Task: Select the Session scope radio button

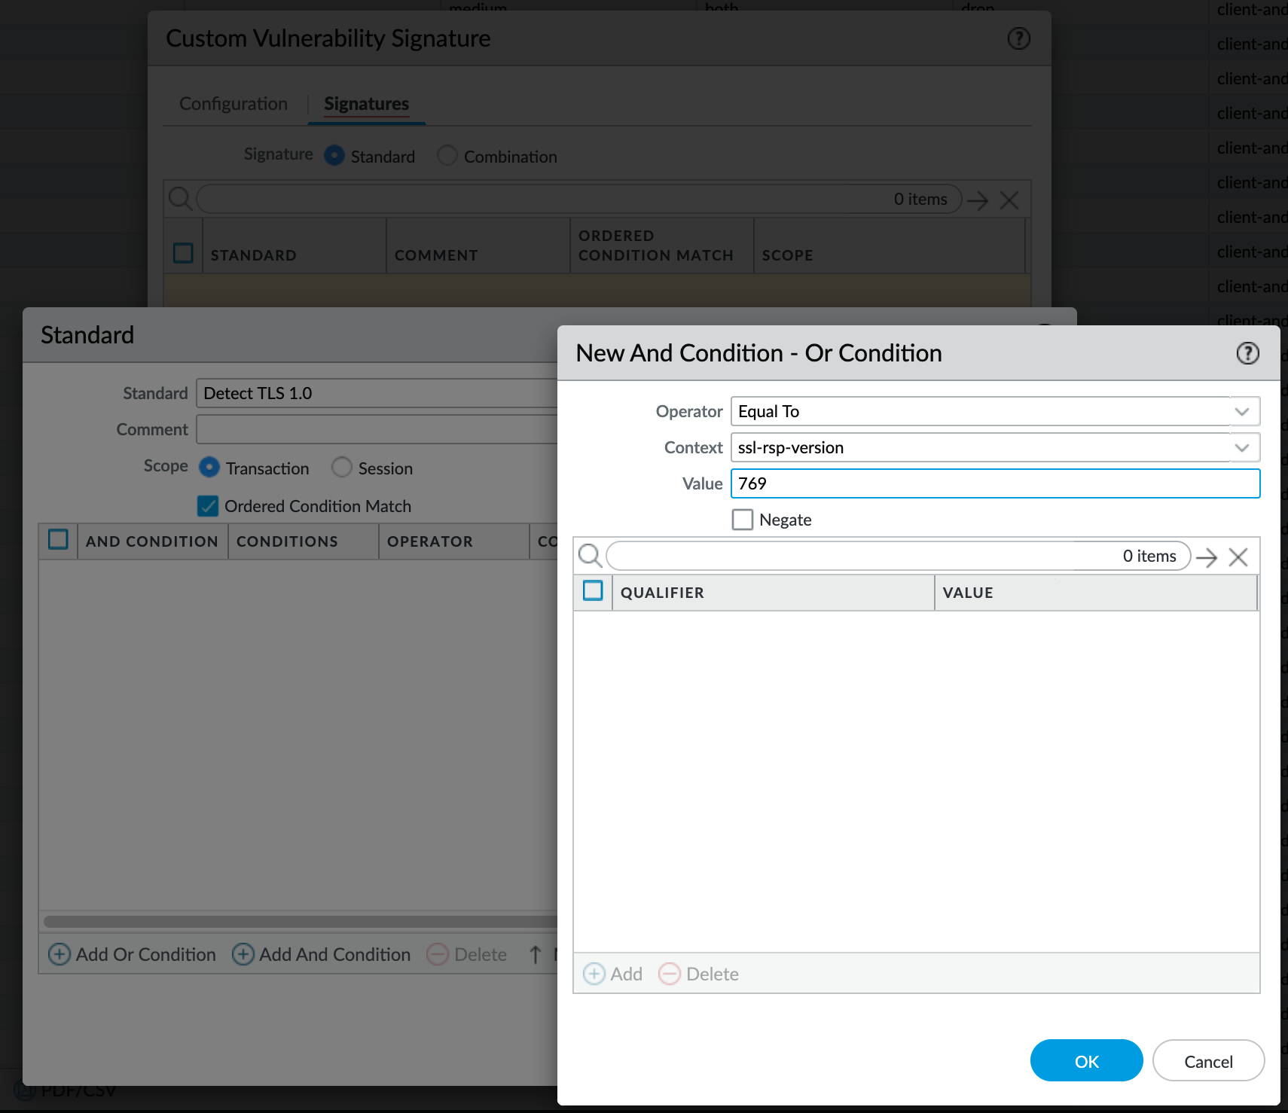Action: tap(342, 468)
